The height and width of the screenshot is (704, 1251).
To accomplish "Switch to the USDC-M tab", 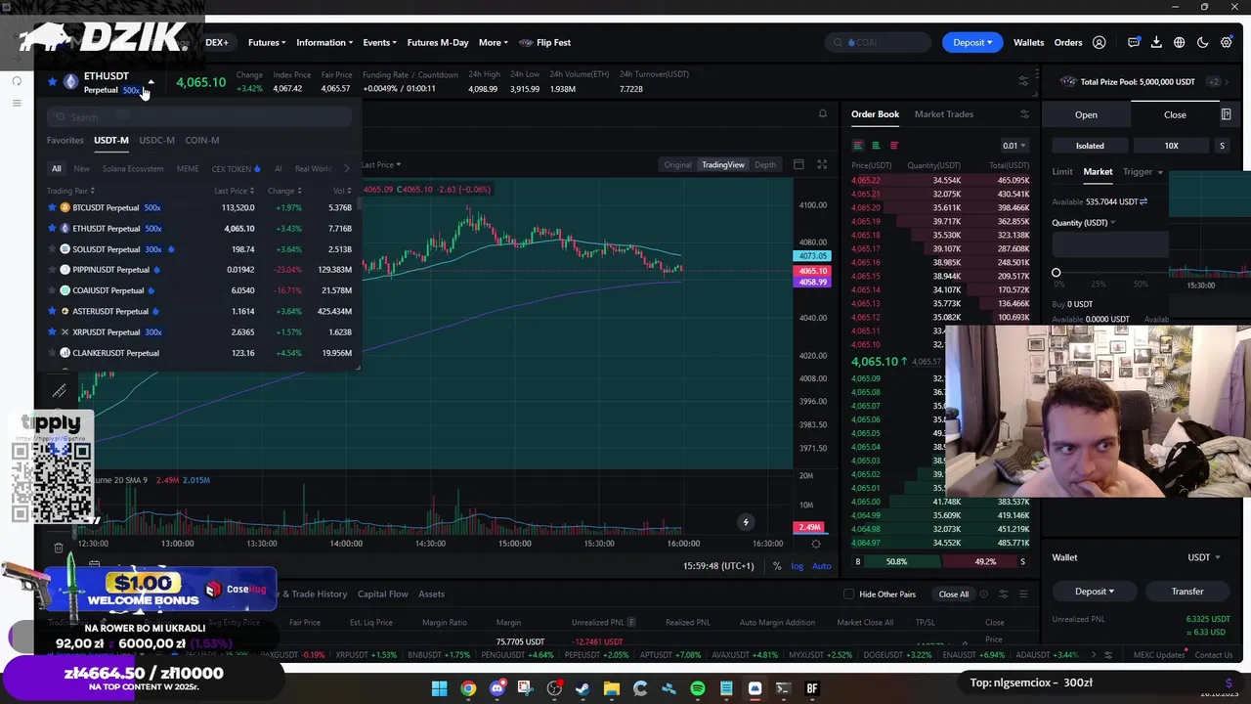I will click(156, 140).
